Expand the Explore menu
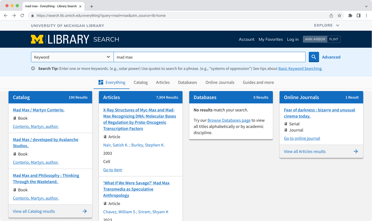The image size is (372, 221). pyautogui.click(x=327, y=25)
